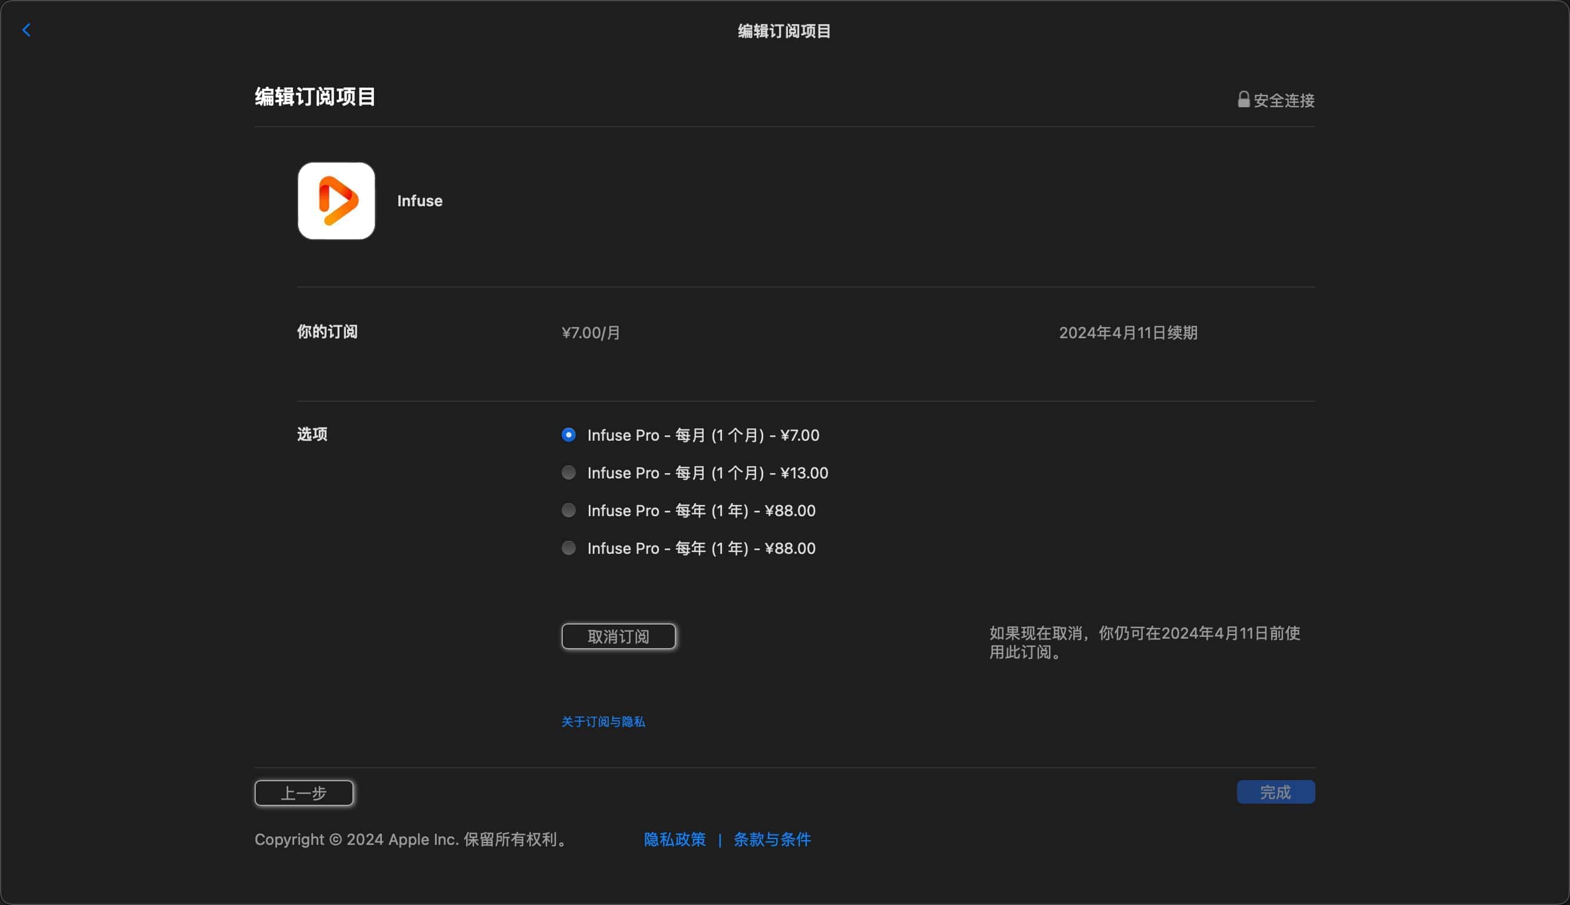Click the Apple copyright notice text
Viewport: 1570px width, 905px height.
pyautogui.click(x=410, y=839)
